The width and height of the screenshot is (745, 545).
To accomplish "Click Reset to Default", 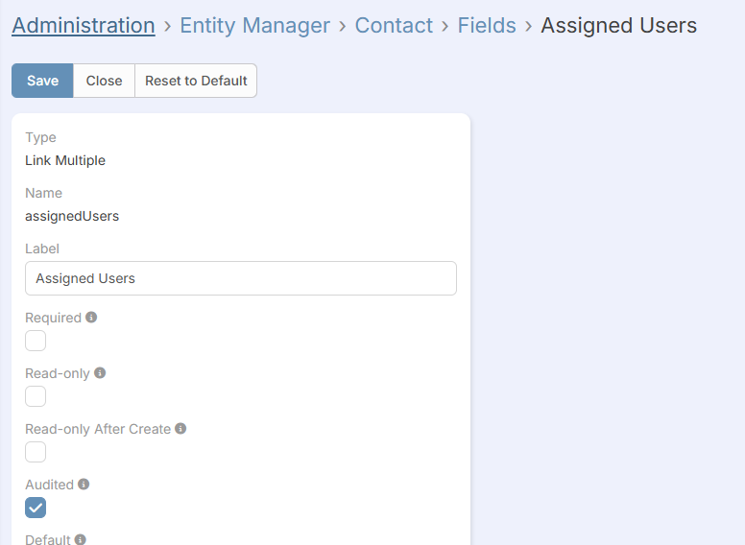I will (196, 81).
